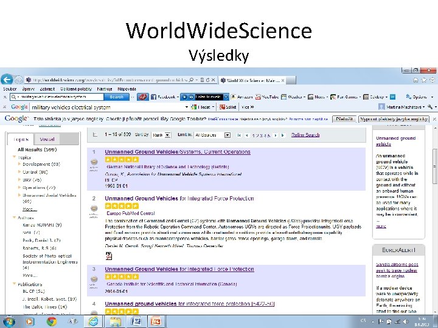Expand the UAV topic node
Viewport: 438px width, 328px height.
coord(19,180)
